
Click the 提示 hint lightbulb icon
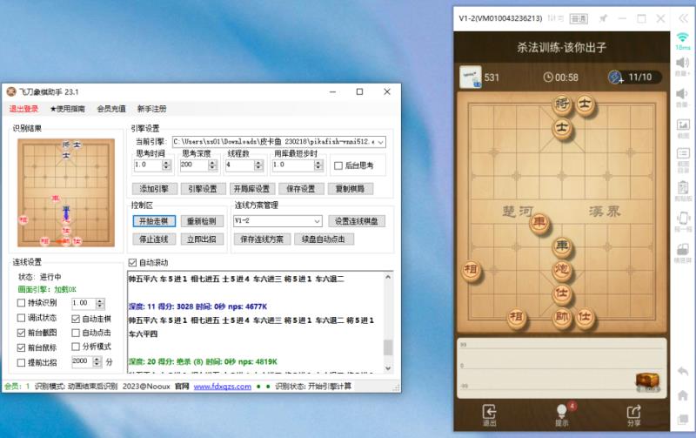[561, 414]
